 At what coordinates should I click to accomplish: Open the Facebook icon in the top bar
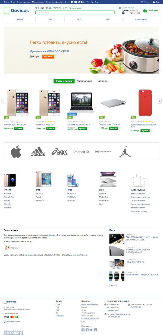[x=76, y=2]
